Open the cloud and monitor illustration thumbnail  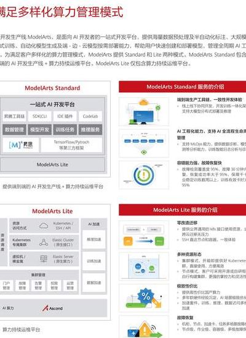[x=144, y=111]
